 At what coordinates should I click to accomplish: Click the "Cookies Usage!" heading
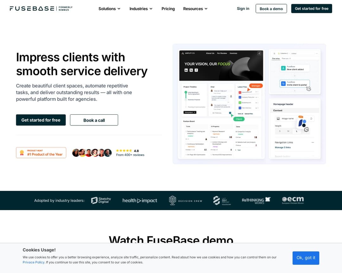pos(39,250)
